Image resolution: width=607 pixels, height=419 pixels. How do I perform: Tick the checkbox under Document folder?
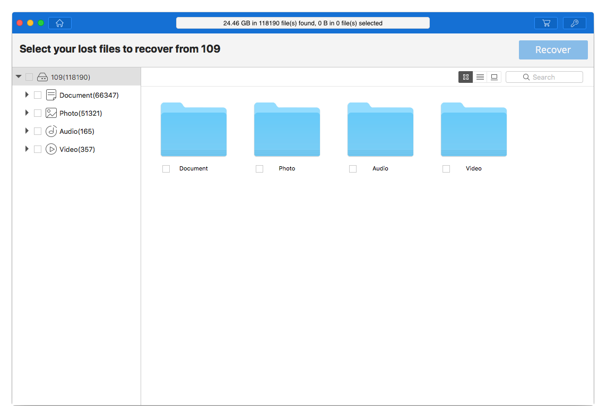166,169
